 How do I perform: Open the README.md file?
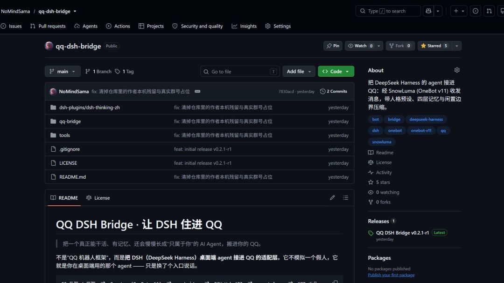click(72, 177)
